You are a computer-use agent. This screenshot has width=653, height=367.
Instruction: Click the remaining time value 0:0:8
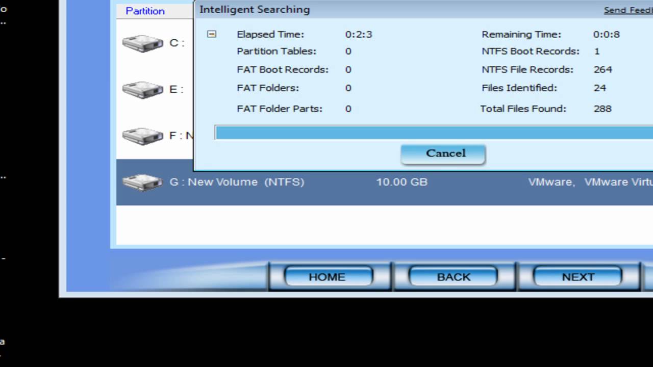606,35
